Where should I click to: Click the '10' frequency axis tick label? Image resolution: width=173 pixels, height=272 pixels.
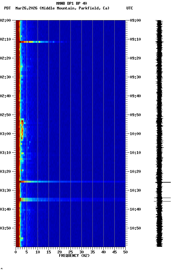[38, 252]
